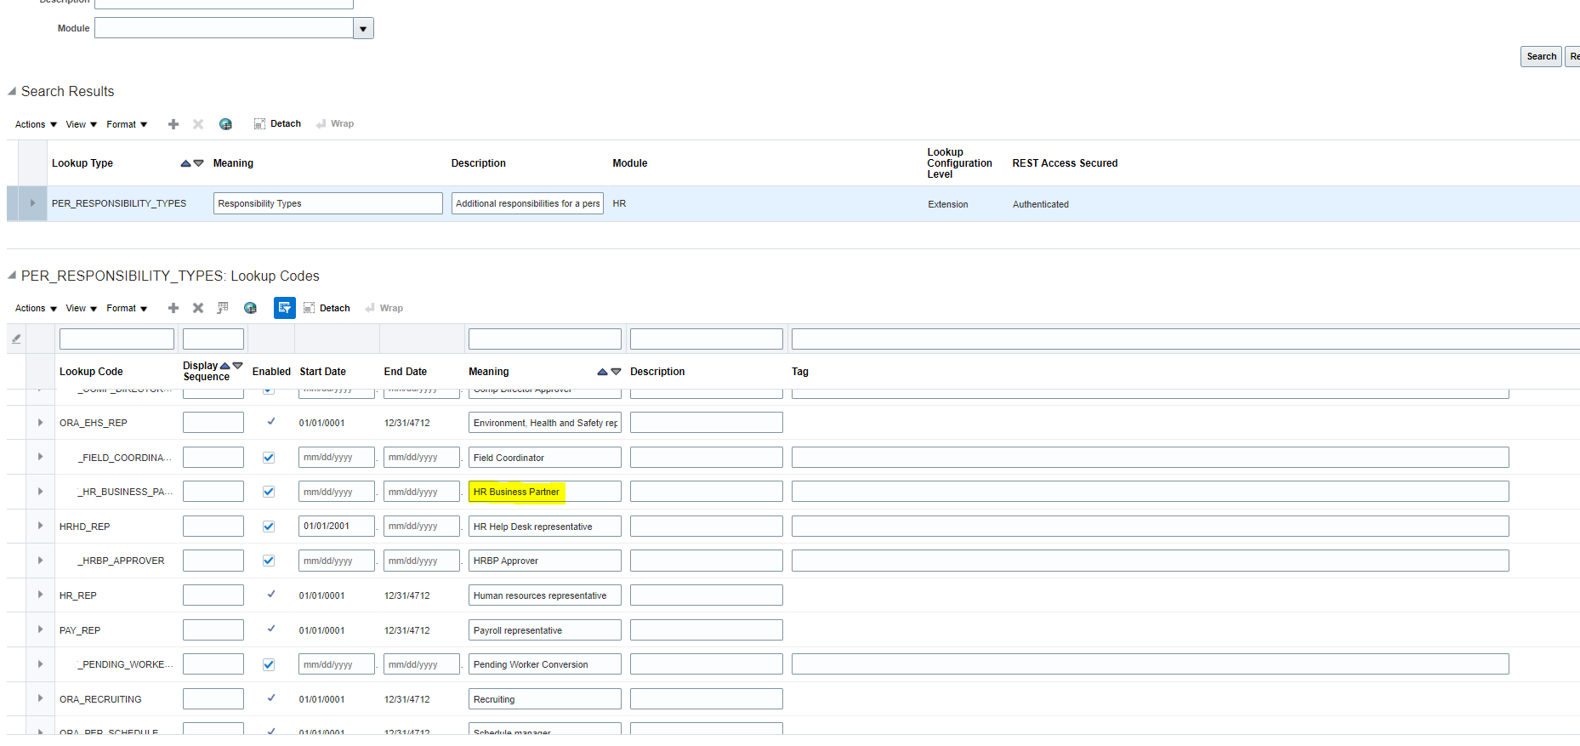This screenshot has width=1580, height=746.
Task: Click the add icon in Lookup Codes toolbar
Action: pos(173,308)
